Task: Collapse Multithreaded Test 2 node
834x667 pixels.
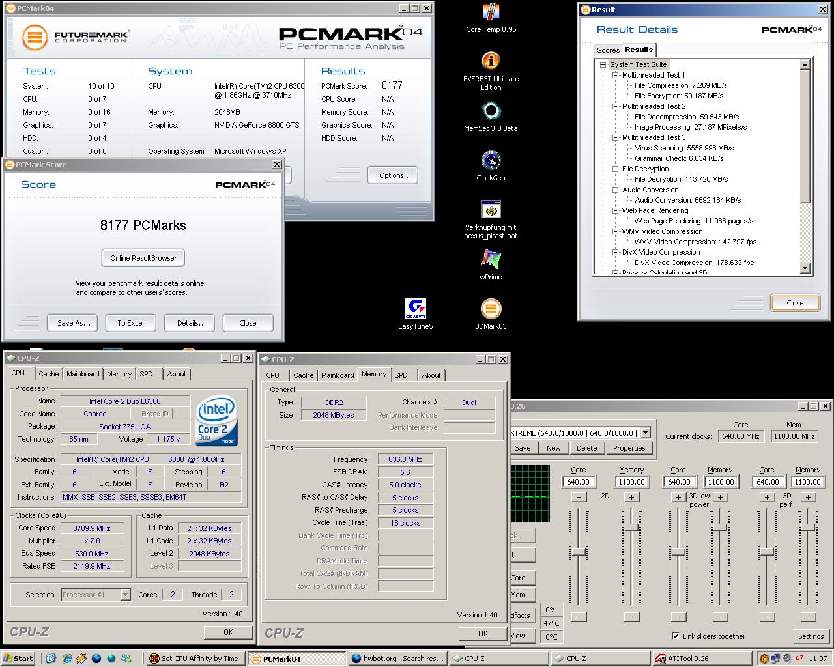Action: 615,106
